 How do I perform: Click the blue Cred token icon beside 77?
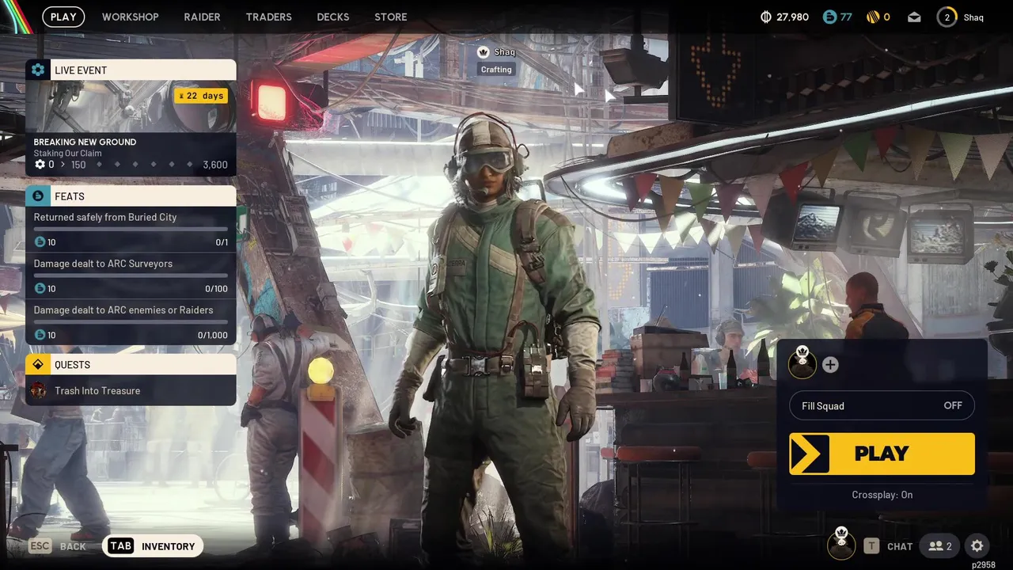click(829, 17)
